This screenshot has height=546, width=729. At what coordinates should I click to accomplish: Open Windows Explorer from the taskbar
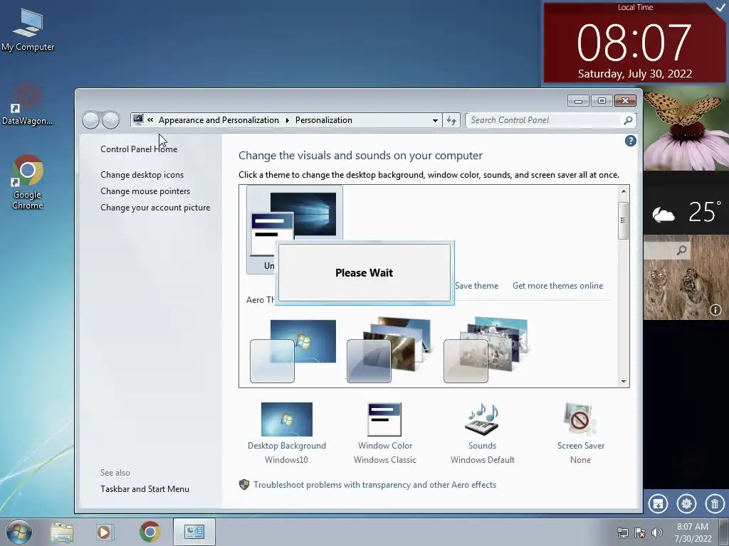click(62, 532)
